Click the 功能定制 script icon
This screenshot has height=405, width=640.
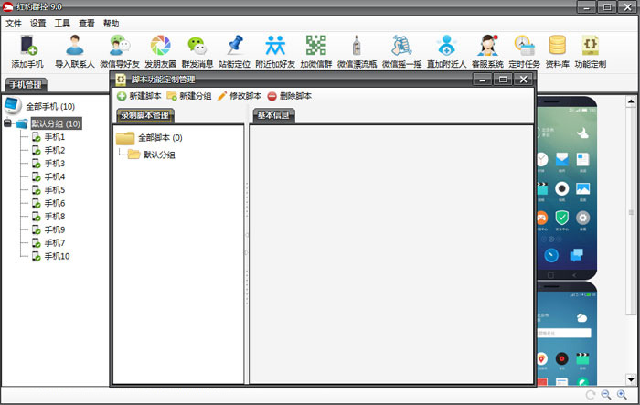(x=591, y=51)
